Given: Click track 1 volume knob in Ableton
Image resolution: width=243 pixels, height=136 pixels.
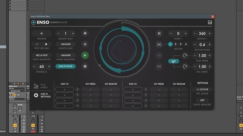Looking at the screenshot, I should 15,121.
